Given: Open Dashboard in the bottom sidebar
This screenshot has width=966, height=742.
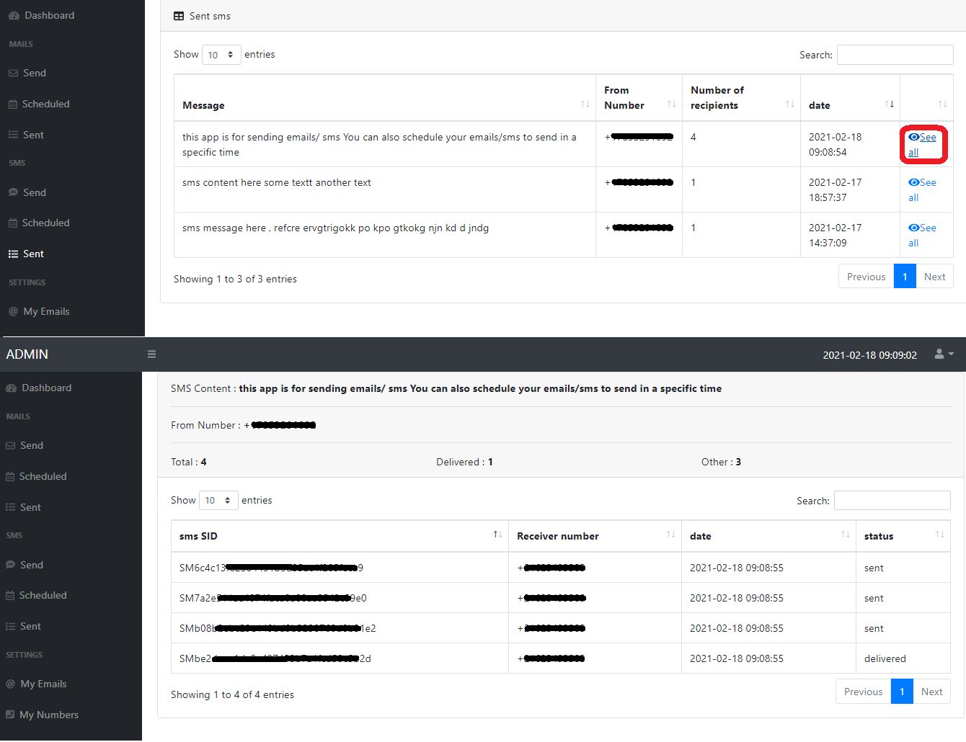Looking at the screenshot, I should [x=46, y=388].
